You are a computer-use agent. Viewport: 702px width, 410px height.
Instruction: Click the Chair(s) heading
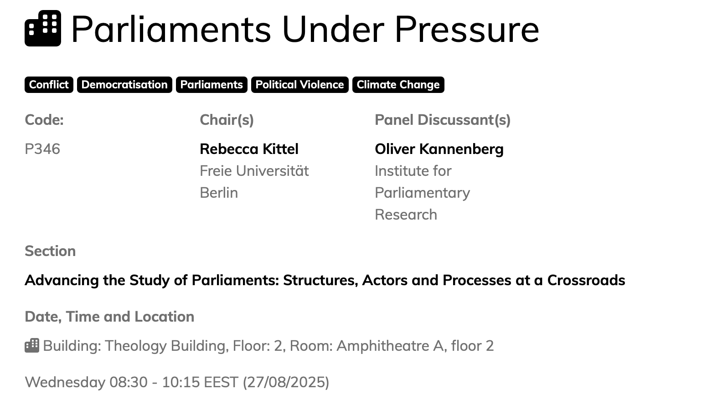coord(227,120)
